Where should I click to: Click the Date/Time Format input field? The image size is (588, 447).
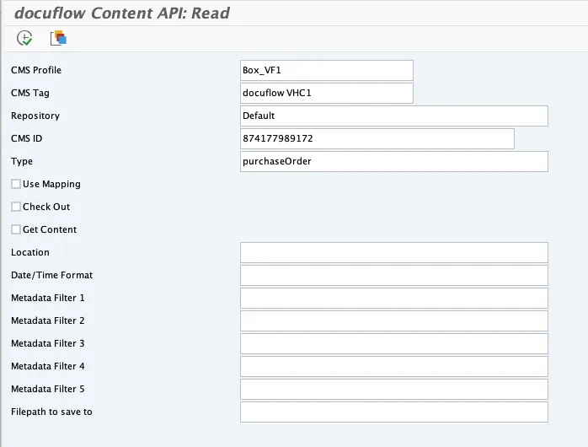[394, 275]
